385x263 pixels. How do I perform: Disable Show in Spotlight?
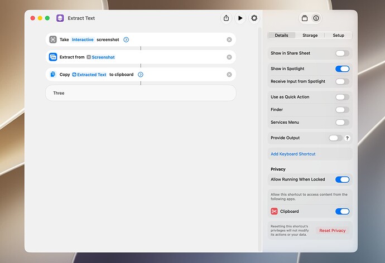click(x=342, y=69)
